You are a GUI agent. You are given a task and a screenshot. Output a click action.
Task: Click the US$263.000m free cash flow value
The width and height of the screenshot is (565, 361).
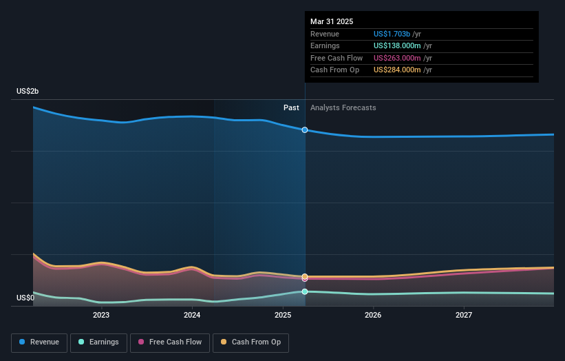pos(397,58)
